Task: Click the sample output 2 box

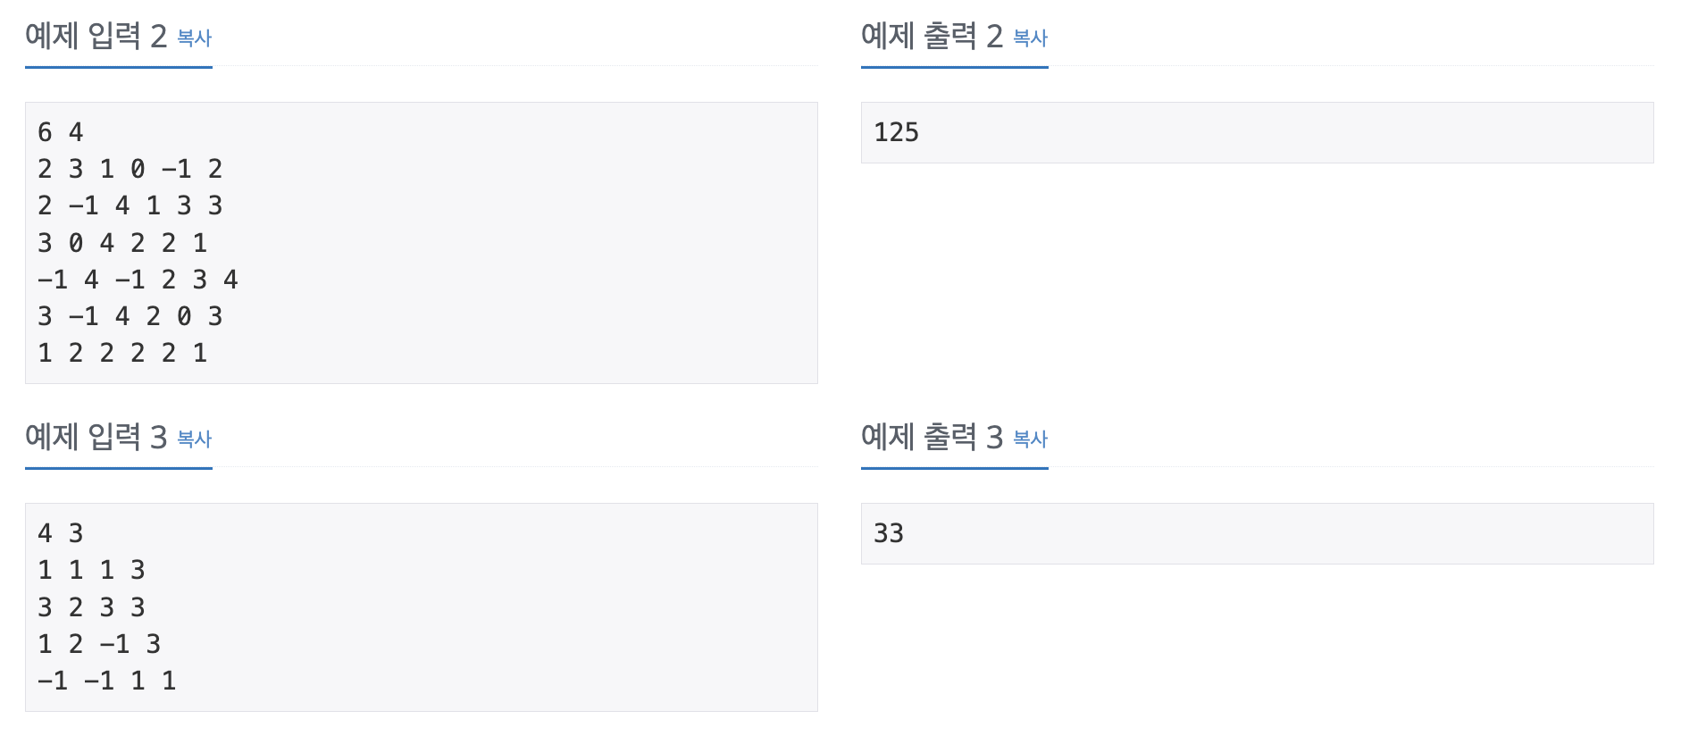Action: point(1255,132)
